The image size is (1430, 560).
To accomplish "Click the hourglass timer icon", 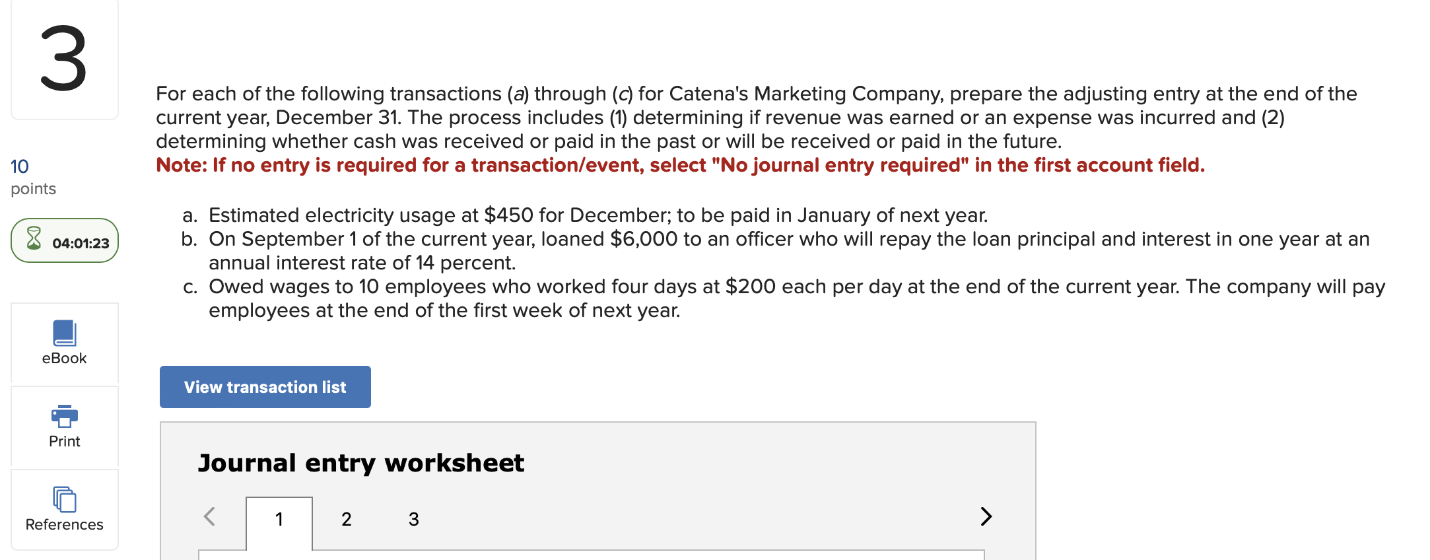I will [x=34, y=238].
